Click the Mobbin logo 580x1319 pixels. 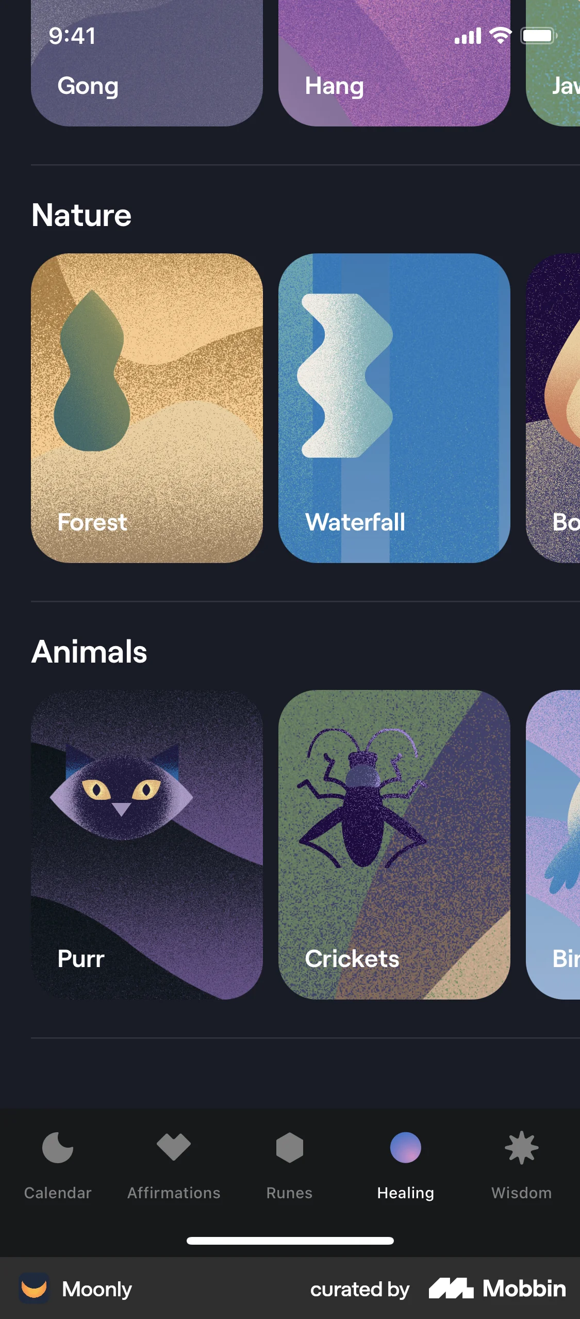(498, 1289)
